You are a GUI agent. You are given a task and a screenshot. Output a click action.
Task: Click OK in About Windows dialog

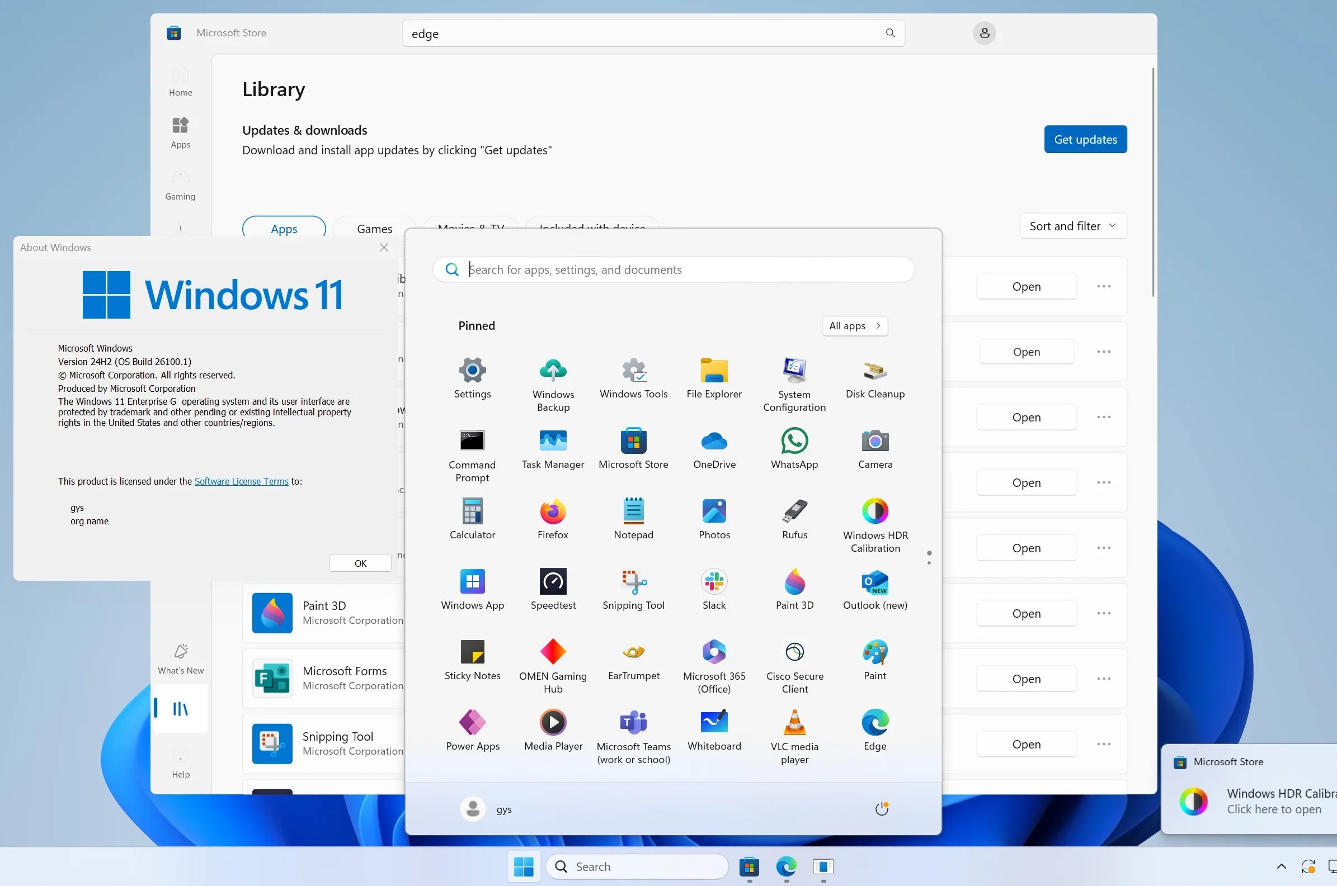(360, 563)
